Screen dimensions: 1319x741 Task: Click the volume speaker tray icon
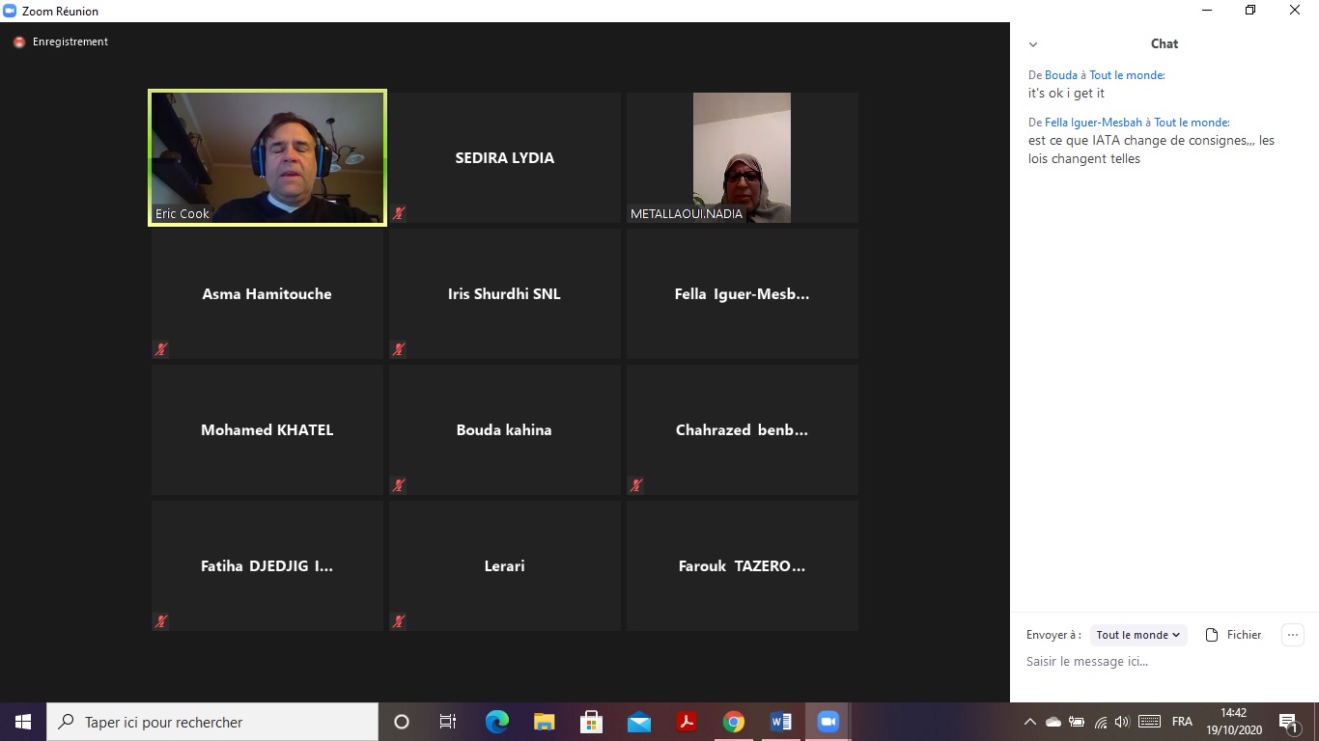tap(1122, 722)
